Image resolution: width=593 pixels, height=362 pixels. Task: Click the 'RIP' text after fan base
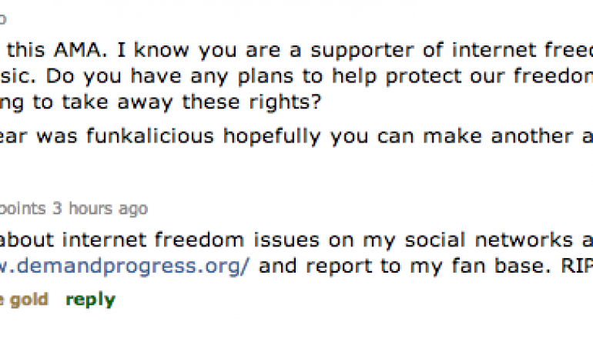pos(577,266)
